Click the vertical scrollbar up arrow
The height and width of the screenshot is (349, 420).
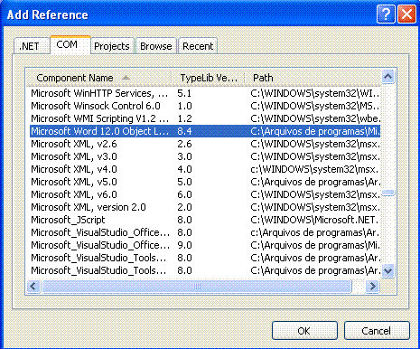coord(387,77)
